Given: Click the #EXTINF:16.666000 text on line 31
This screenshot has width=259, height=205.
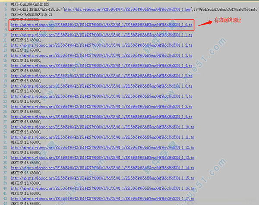Looking at the screenshot, I should 26,142.
